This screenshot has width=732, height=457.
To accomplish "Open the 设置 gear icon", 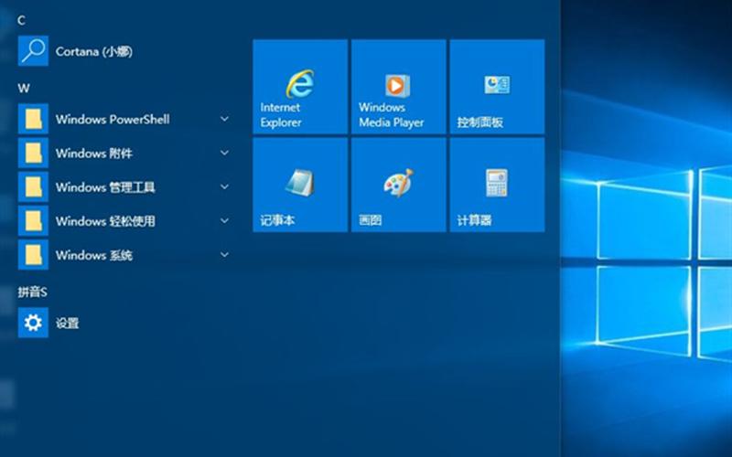I will click(x=33, y=323).
